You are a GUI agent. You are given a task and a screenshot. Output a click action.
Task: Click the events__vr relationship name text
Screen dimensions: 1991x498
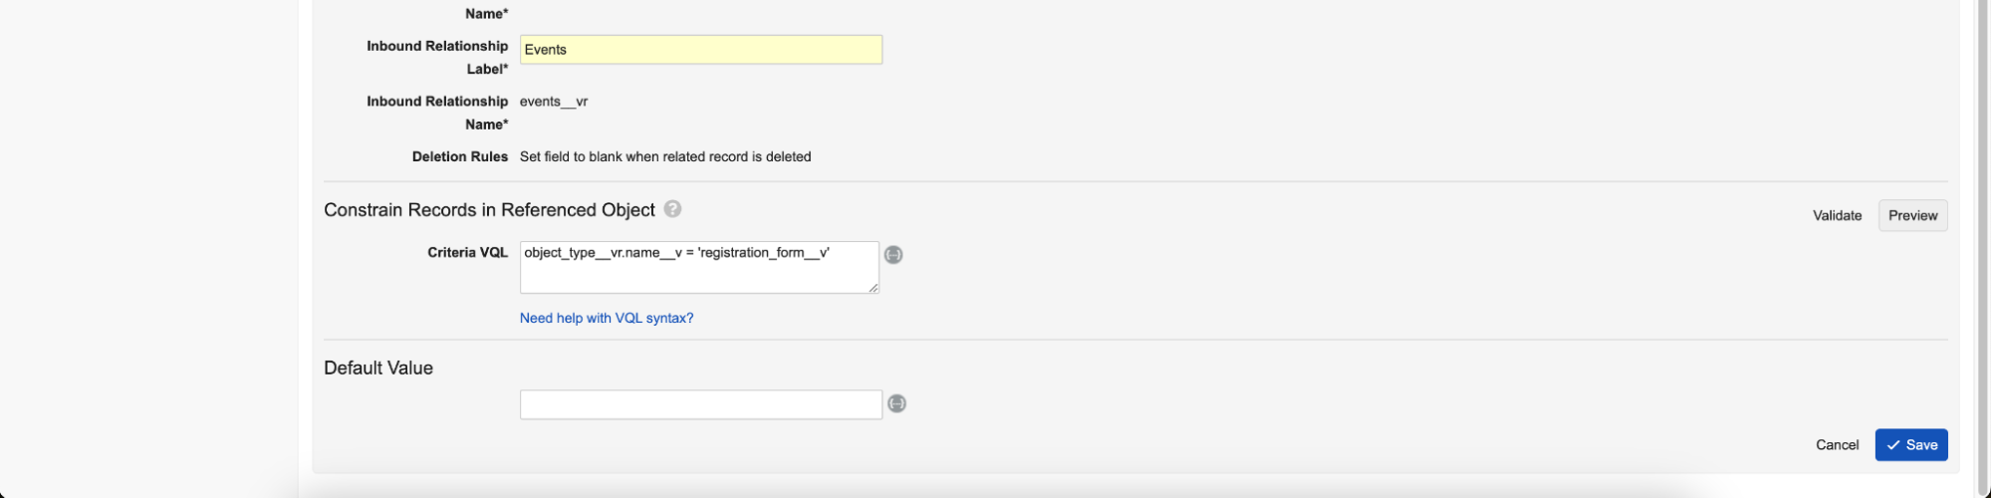[x=554, y=102]
